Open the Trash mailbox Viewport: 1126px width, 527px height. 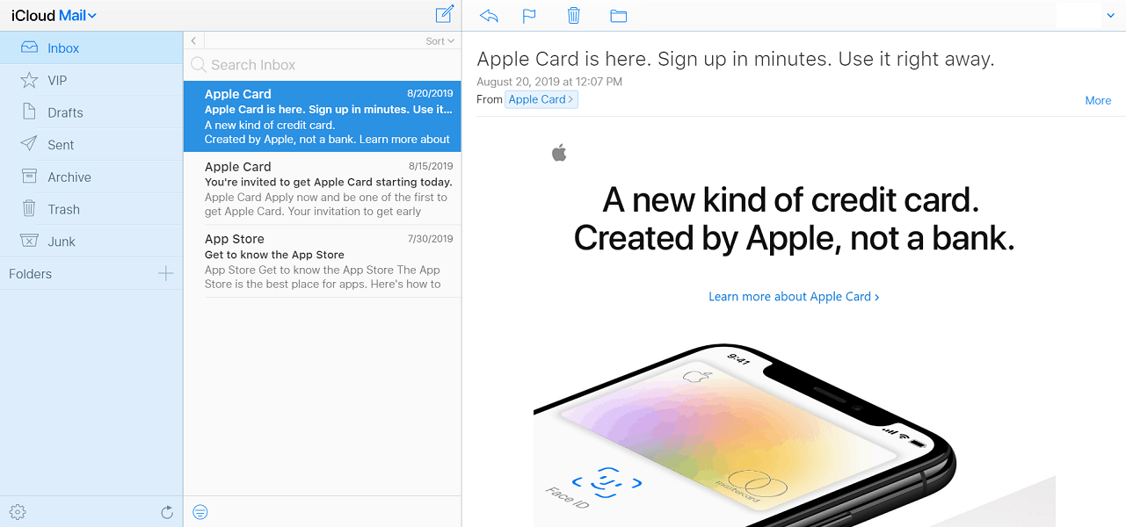point(91,209)
